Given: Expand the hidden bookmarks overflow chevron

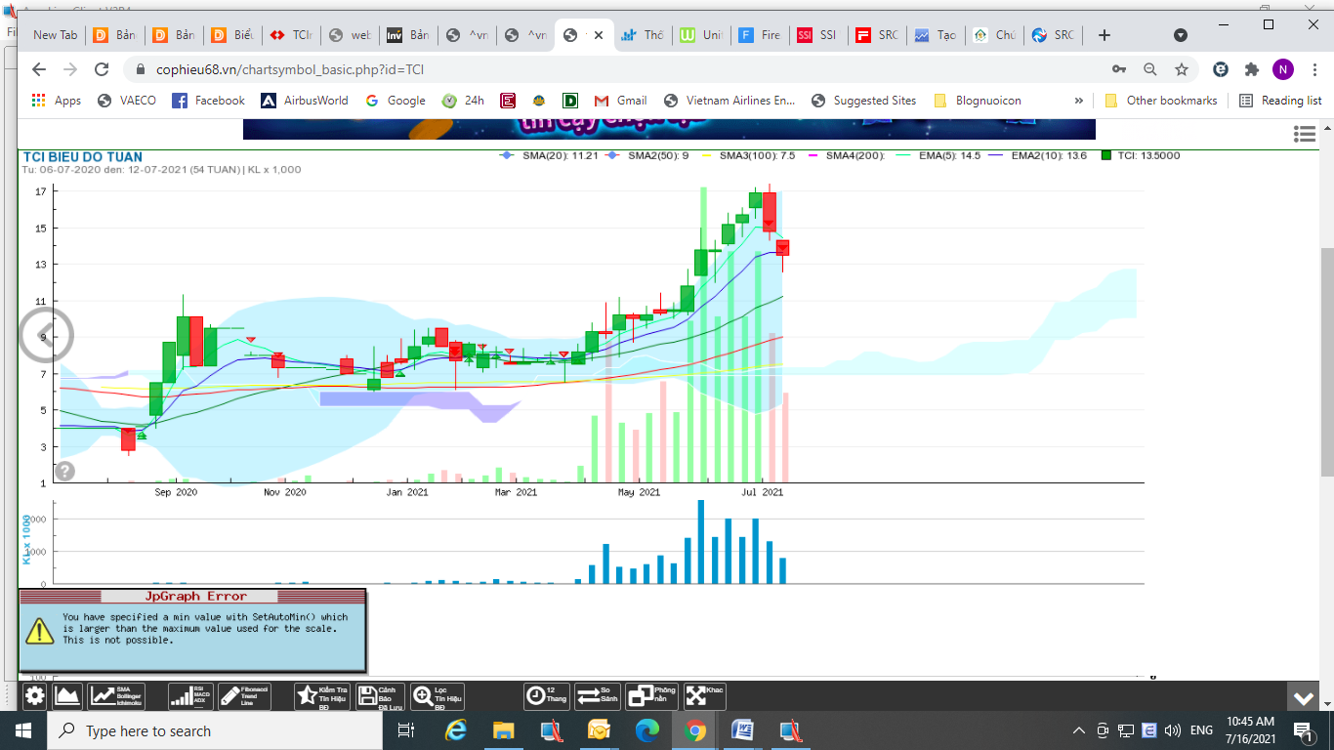Looking at the screenshot, I should [1079, 101].
